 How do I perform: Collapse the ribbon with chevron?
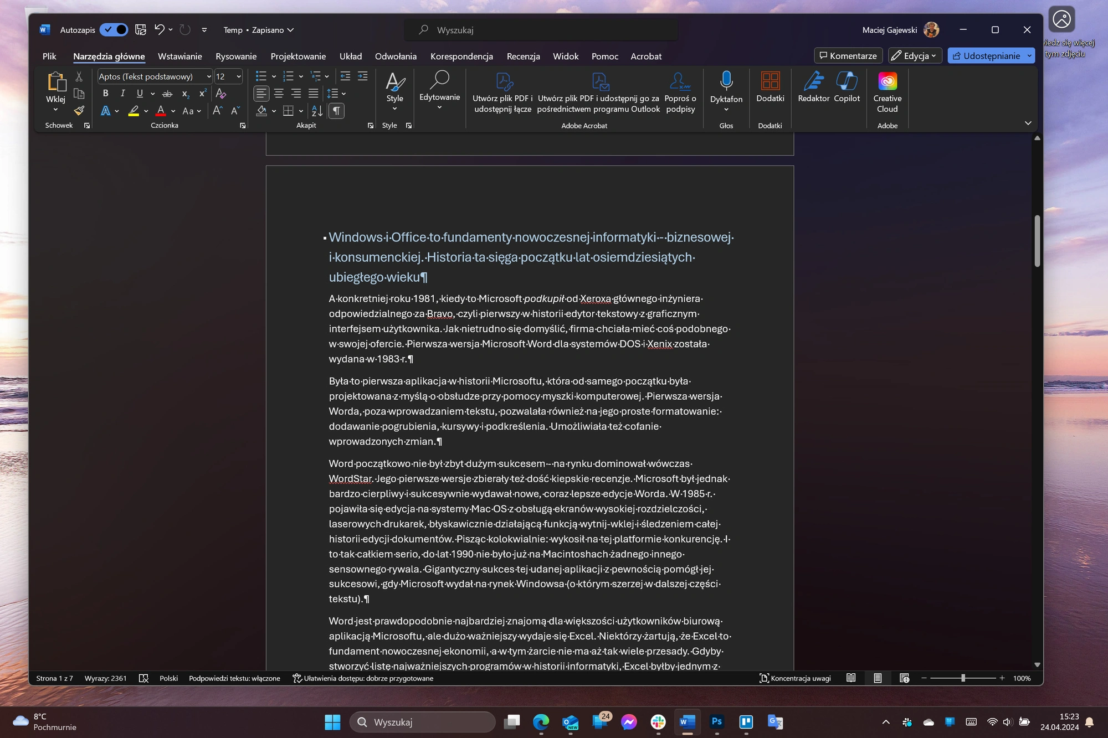[1028, 123]
